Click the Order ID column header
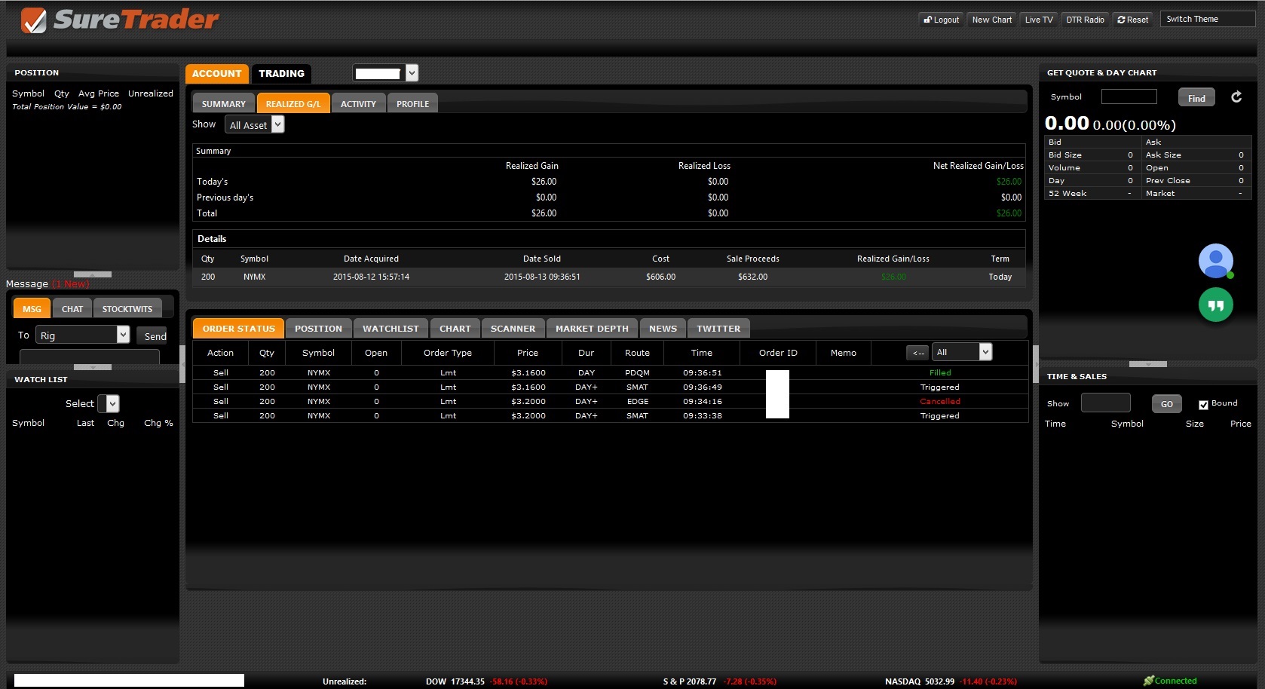 coord(778,353)
